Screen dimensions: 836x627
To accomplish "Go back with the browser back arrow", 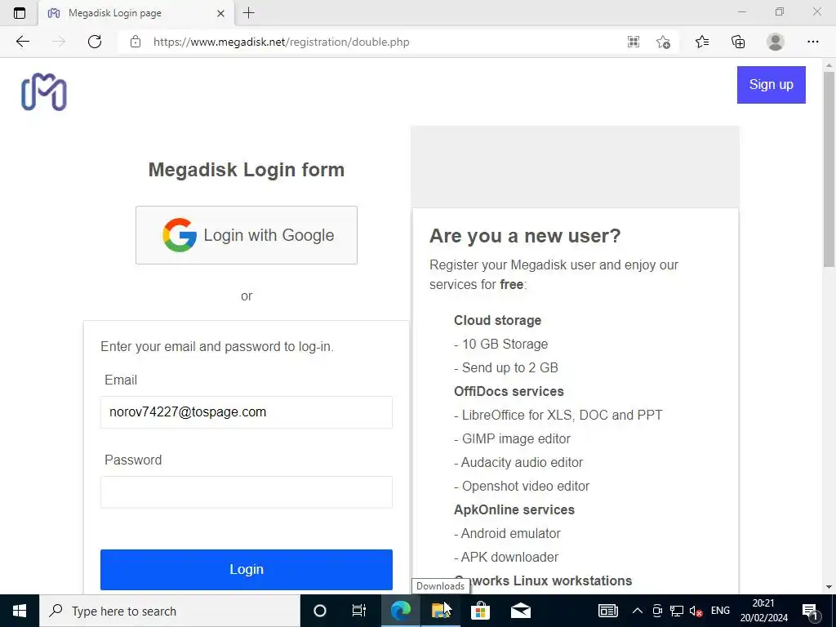I will pyautogui.click(x=22, y=42).
